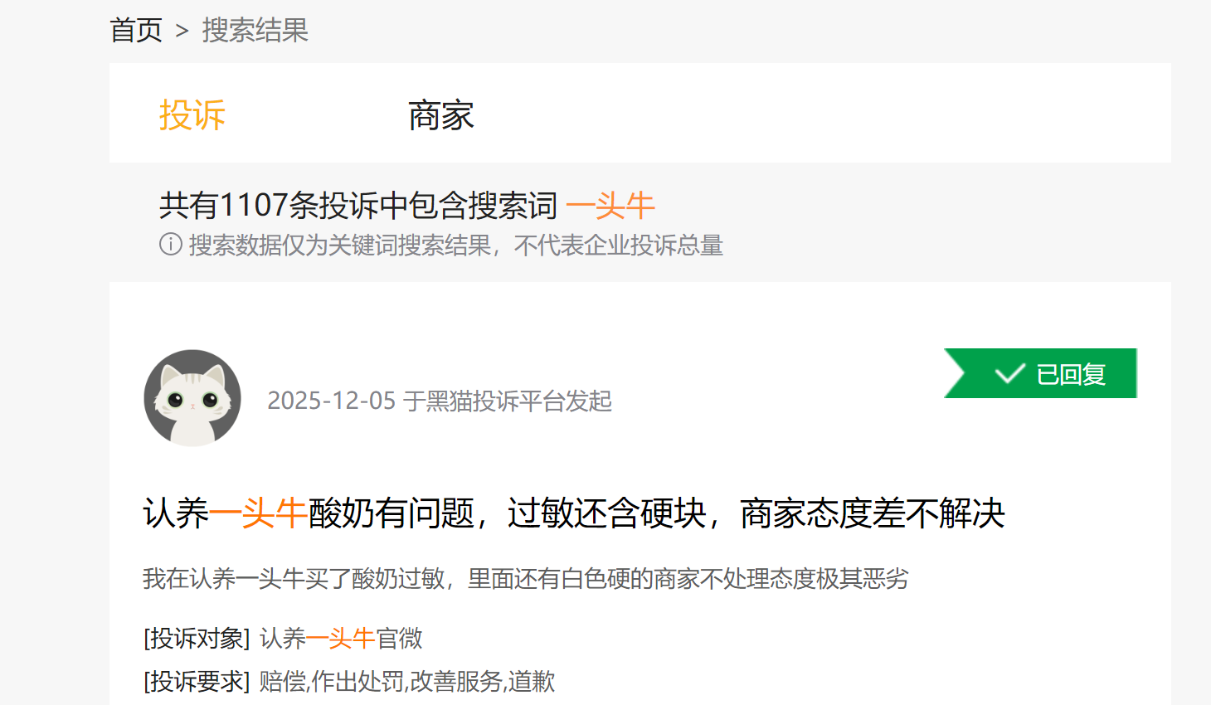Click the info circle icon beside 搜索数据 note
Screen dimensions: 1211x705
[x=171, y=245]
